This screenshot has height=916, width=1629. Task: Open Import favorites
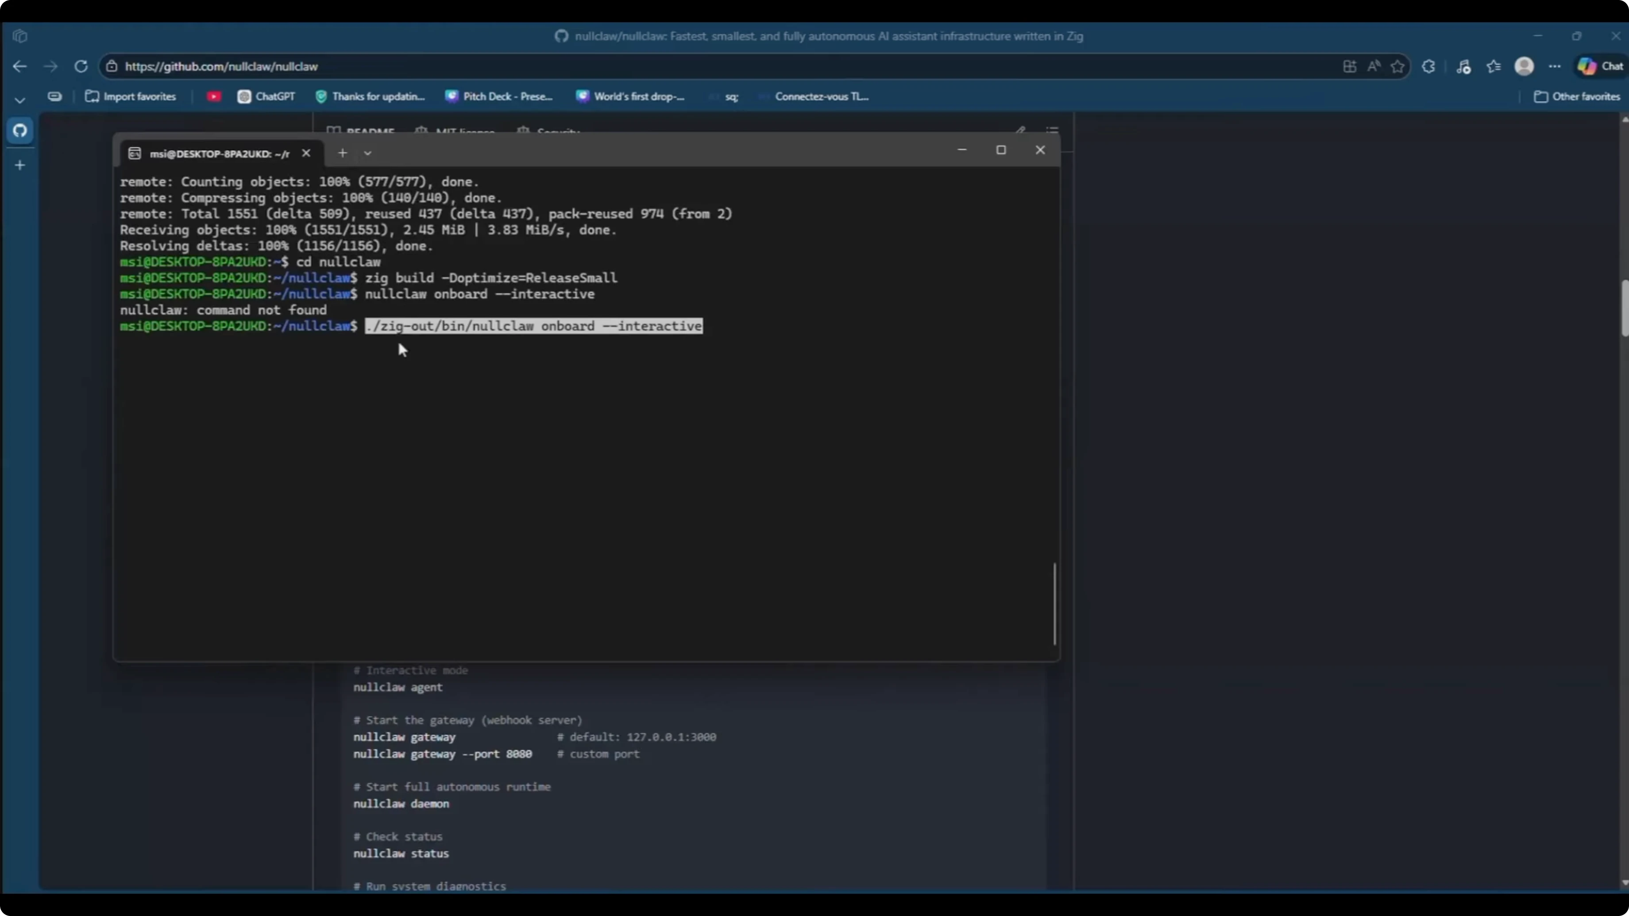pyautogui.click(x=130, y=96)
